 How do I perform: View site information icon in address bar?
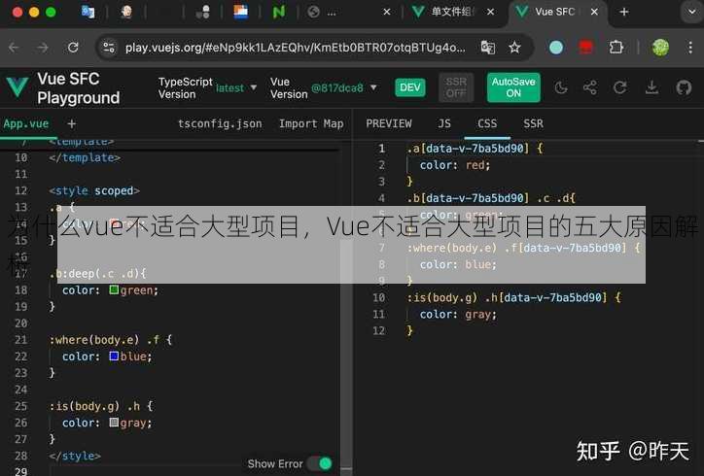[109, 47]
